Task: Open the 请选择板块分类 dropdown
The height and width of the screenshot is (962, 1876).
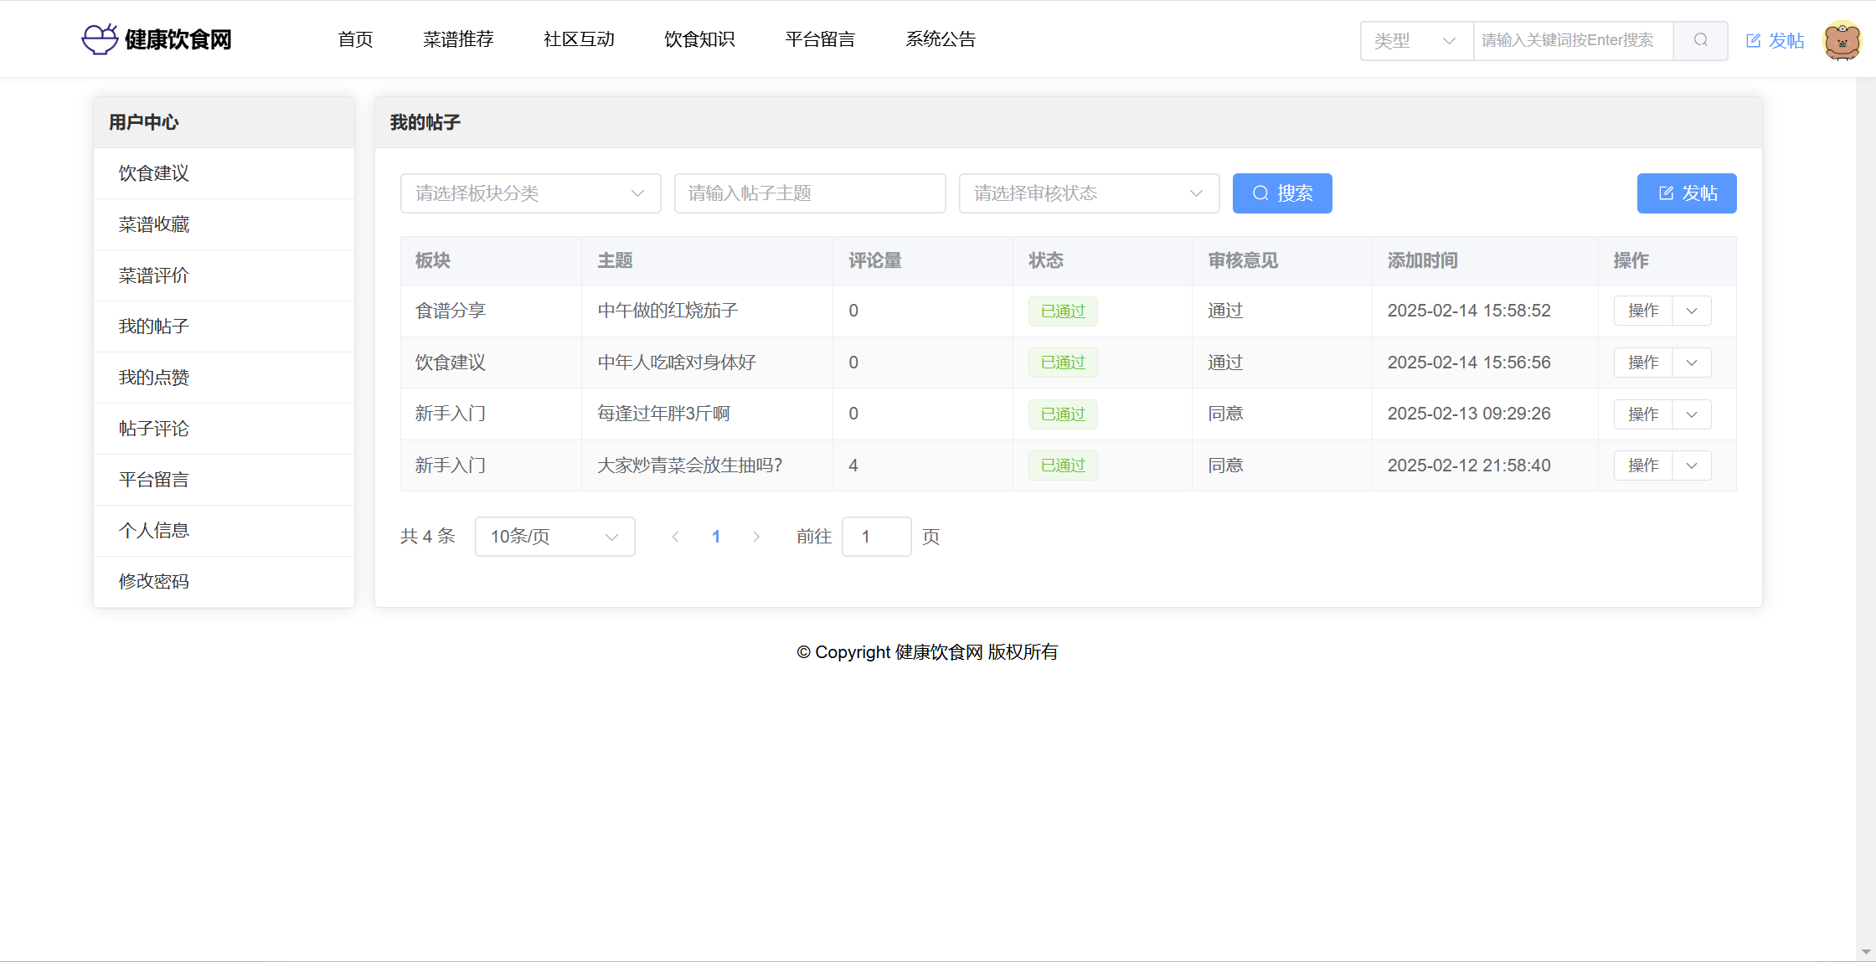Action: click(530, 193)
